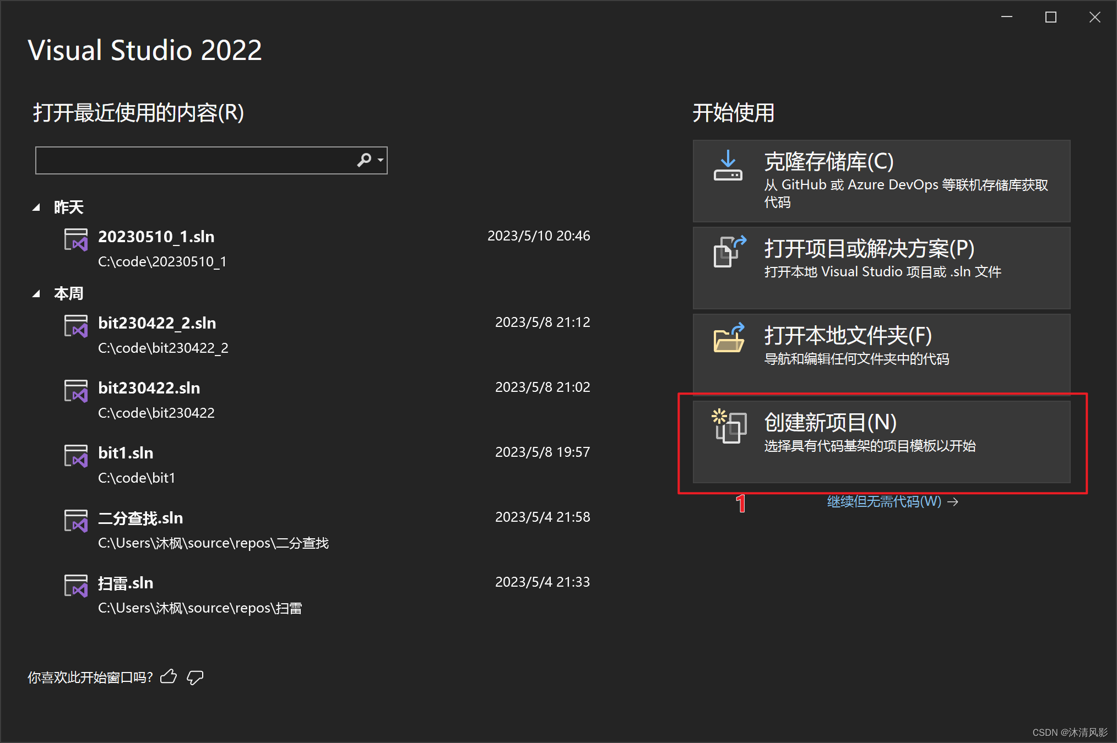Click the thumbs up feedback icon

[169, 676]
